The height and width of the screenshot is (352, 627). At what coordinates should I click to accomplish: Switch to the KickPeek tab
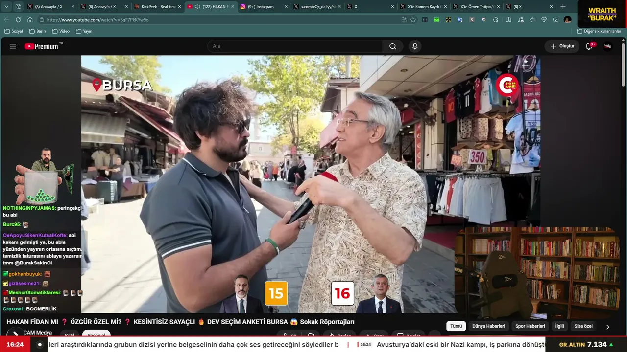[x=158, y=7]
